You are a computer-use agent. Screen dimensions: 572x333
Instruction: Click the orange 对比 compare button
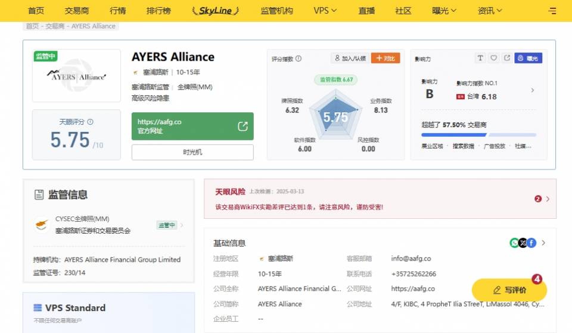[x=386, y=58]
